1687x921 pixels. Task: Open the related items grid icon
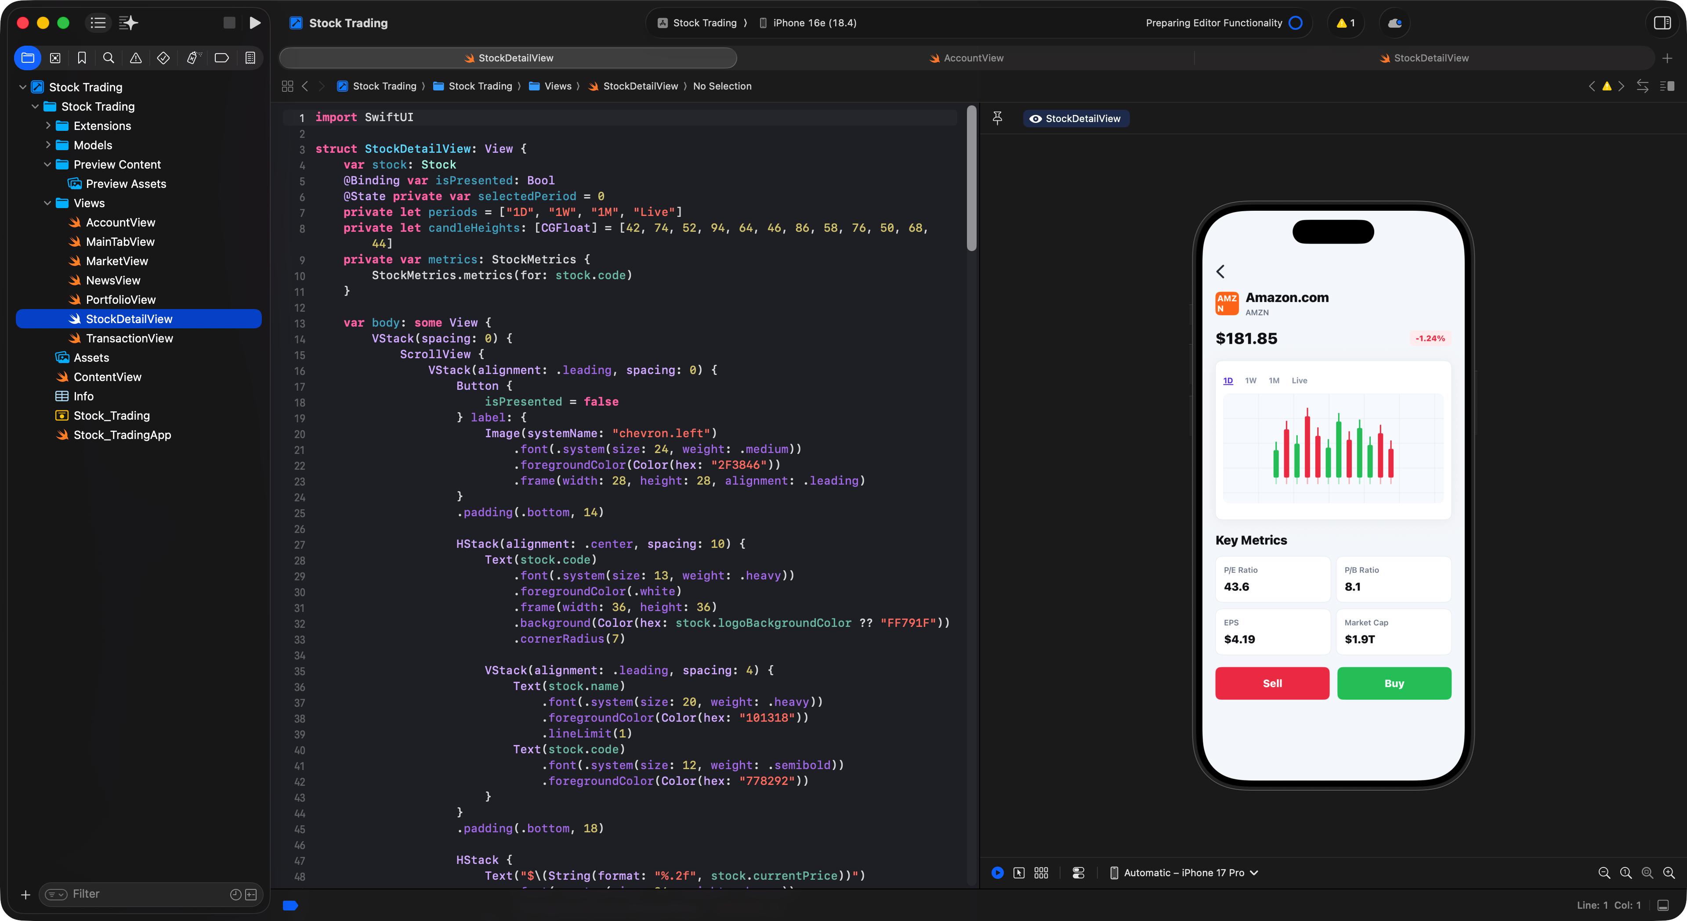[x=287, y=86]
